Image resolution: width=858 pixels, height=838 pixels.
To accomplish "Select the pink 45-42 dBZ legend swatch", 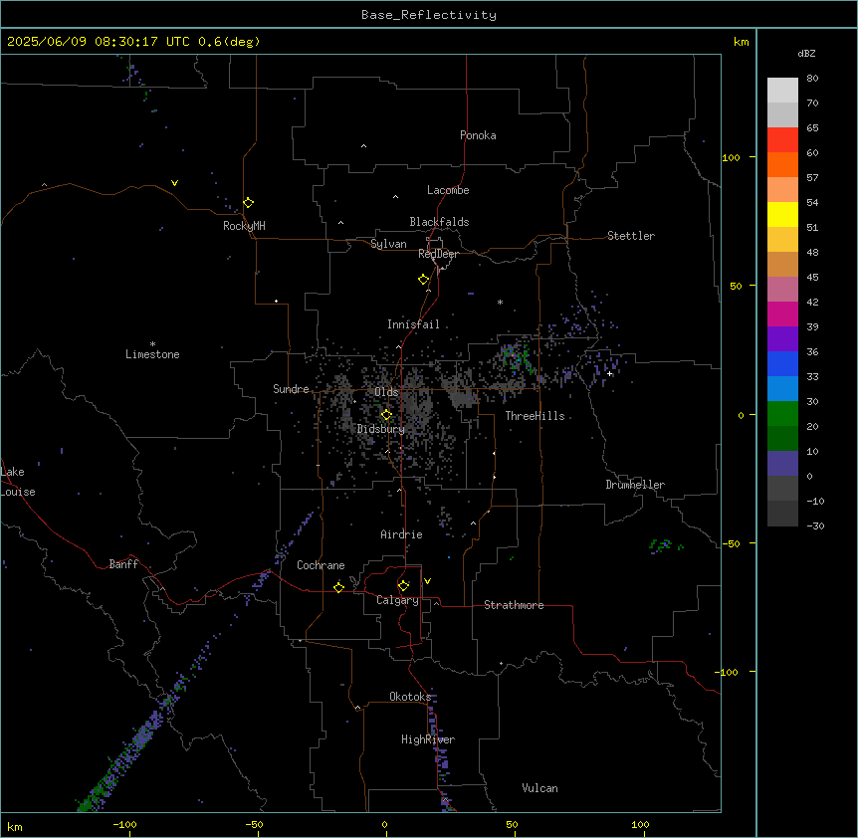I will pos(782,290).
